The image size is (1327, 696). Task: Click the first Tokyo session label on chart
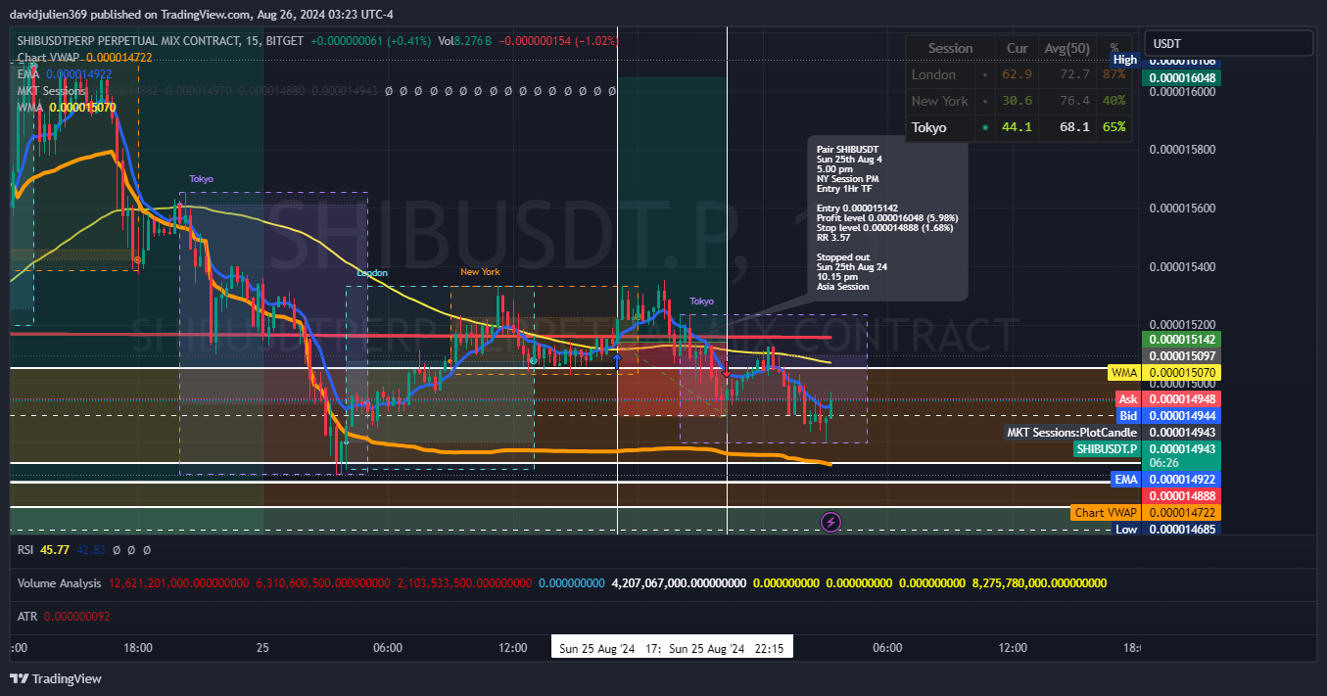(201, 179)
